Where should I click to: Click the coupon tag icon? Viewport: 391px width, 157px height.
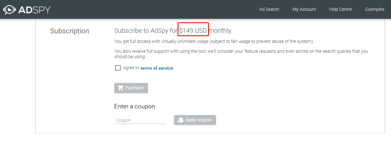180,120
